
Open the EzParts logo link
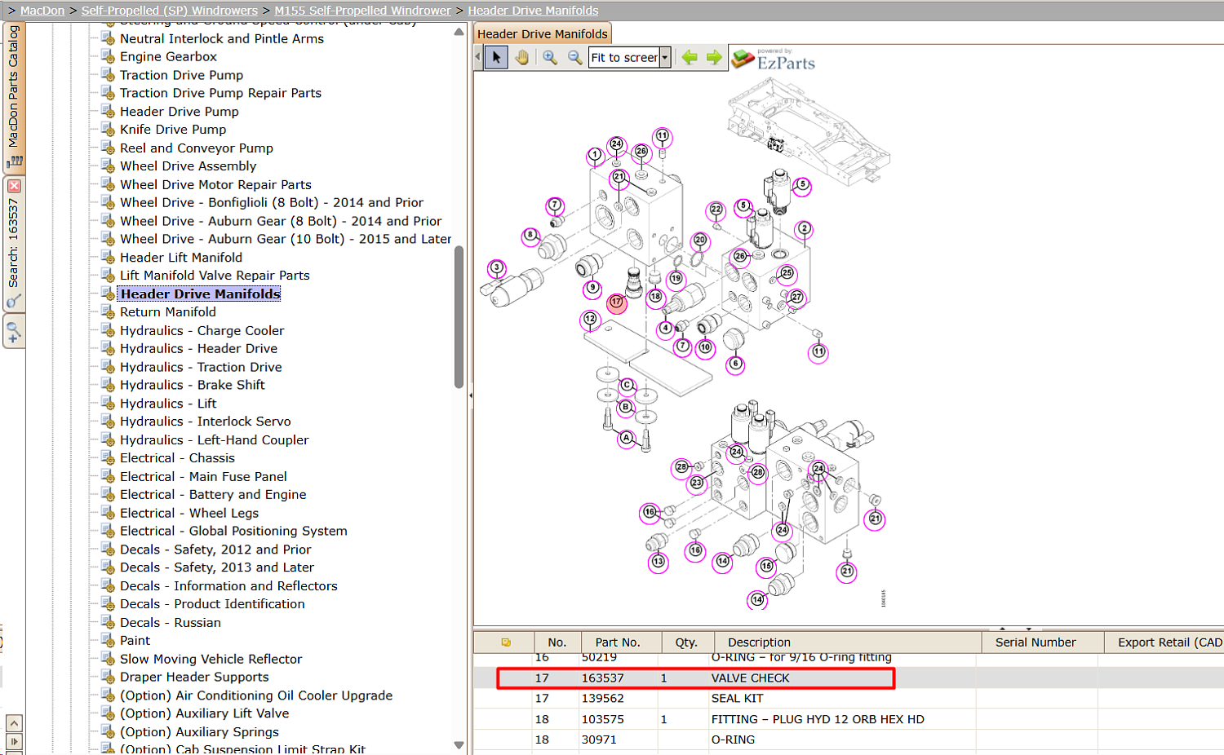click(x=774, y=60)
